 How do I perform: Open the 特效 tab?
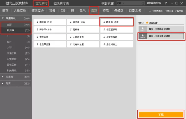pyautogui.click(x=106, y=11)
